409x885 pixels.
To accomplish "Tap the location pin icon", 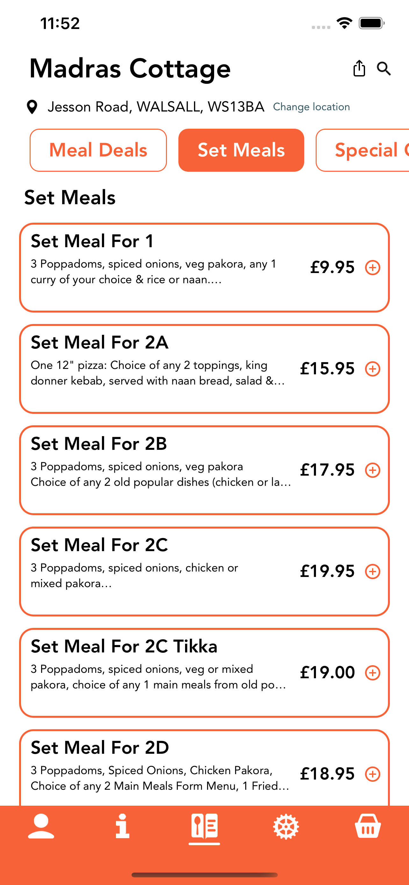I will [x=32, y=107].
